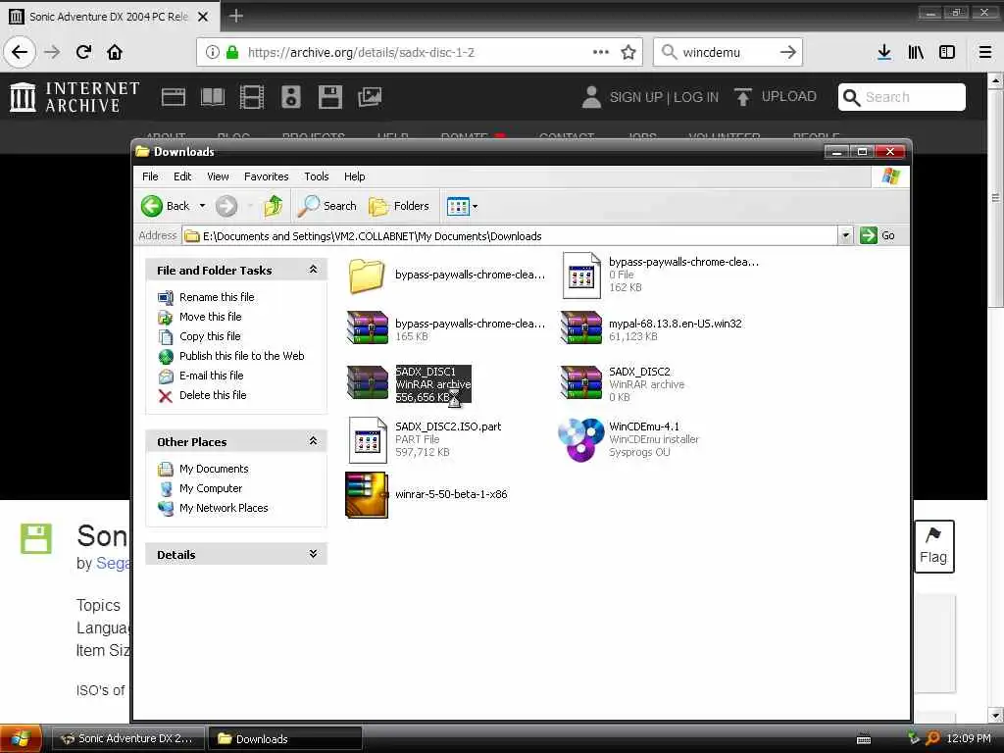This screenshot has height=753, width=1004.
Task: Select the SADX_DISC2 WinRAR archive icon
Action: tap(581, 383)
